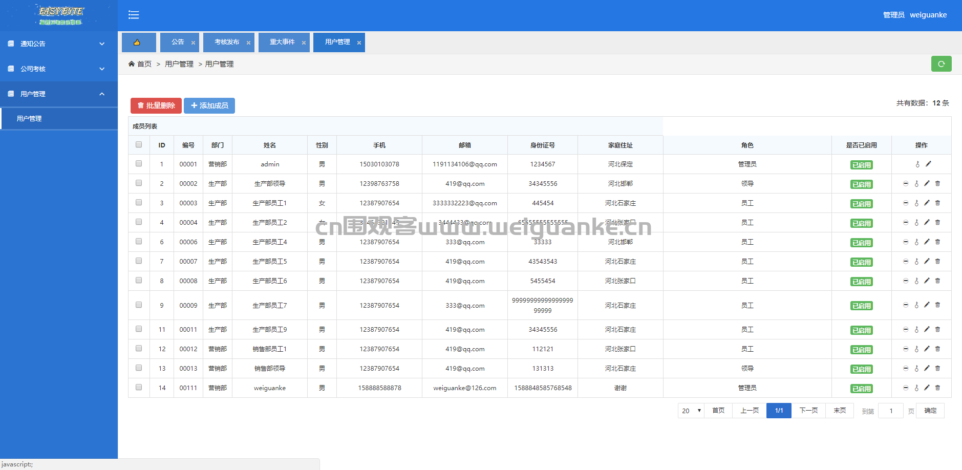This screenshot has height=470, width=962.
Task: Check the checkbox for 销售部领导 row
Action: [139, 368]
